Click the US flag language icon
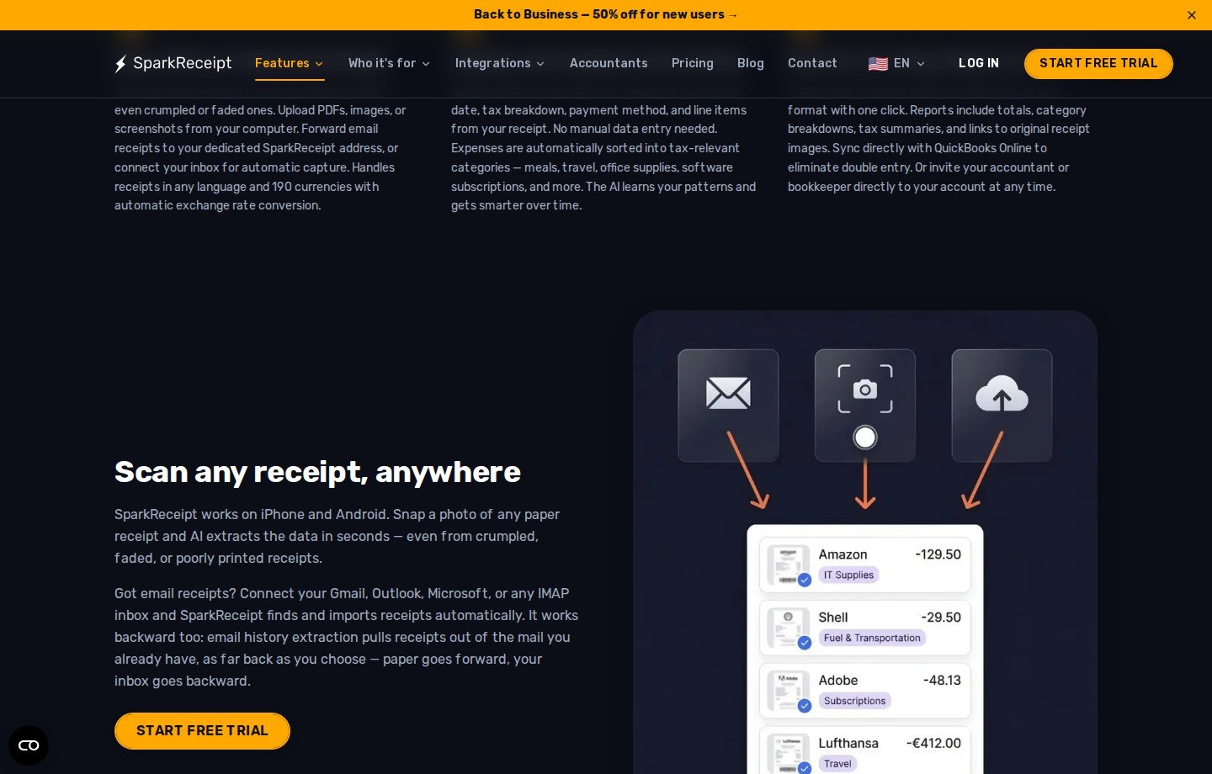 [878, 64]
